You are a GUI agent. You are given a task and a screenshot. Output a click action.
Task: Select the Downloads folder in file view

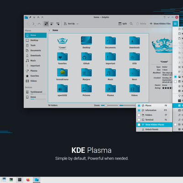coord(135,43)
